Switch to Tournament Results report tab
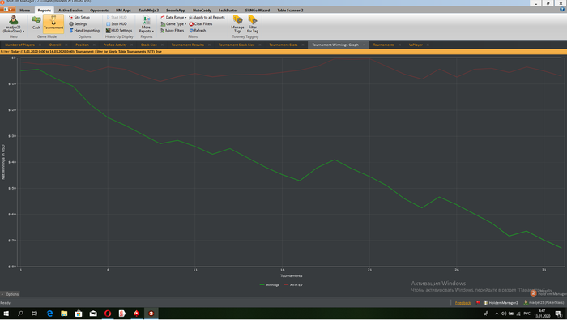 [x=188, y=45]
